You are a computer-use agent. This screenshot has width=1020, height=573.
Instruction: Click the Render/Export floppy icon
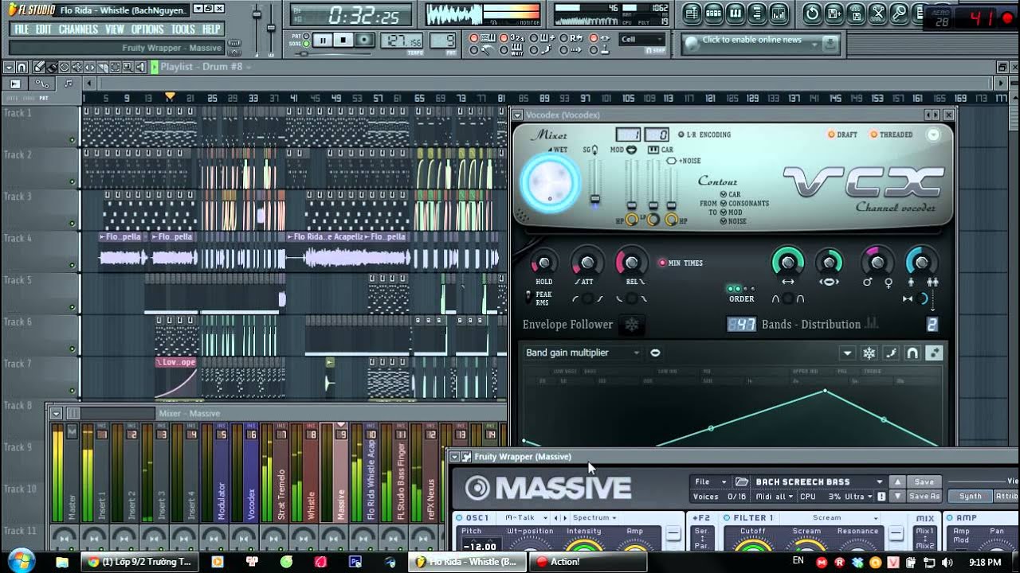[856, 14]
